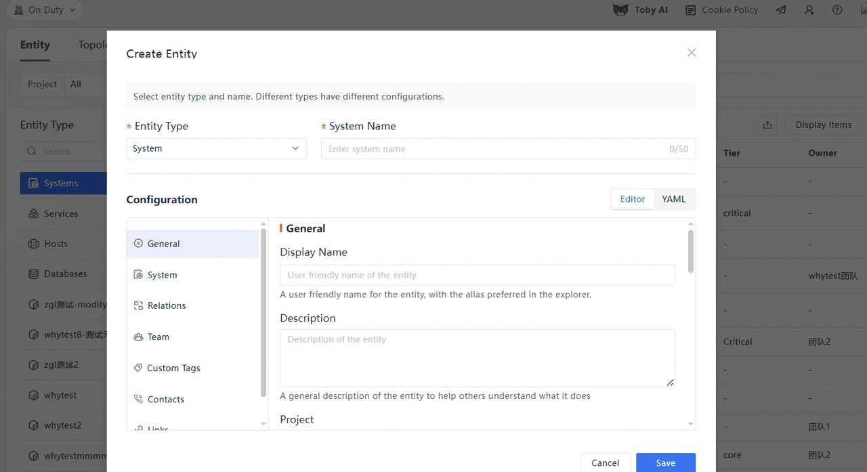Viewport: 867px width, 472px height.
Task: Expand the Entity Type dropdown
Action: pyautogui.click(x=216, y=148)
